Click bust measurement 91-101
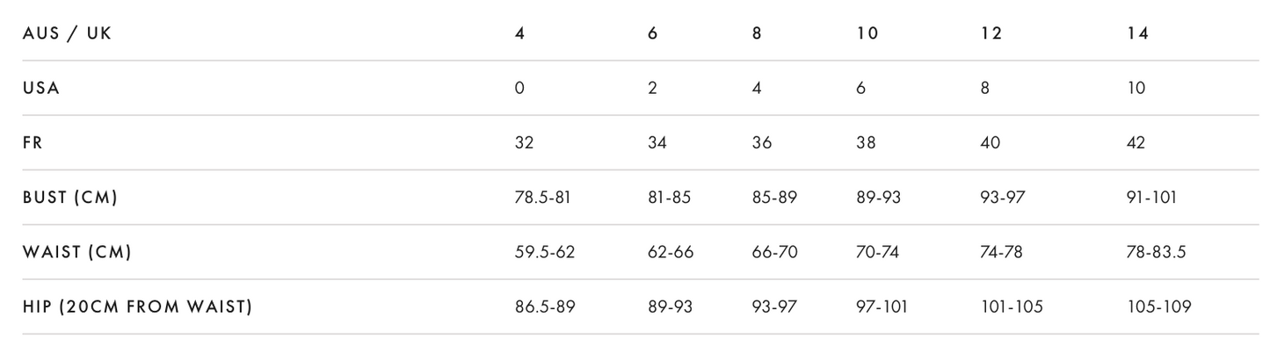Viewport: 1270px width, 353px height. 1152,198
